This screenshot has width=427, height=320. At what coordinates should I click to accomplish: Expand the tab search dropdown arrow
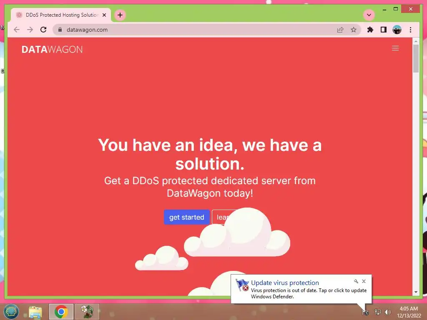pyautogui.click(x=369, y=15)
